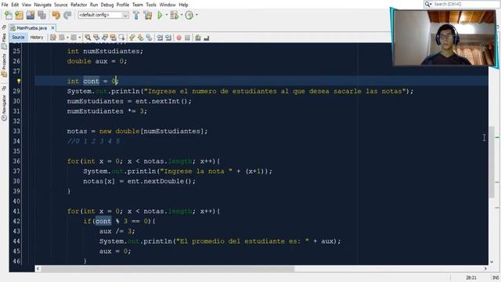Toggle Highlight Search in editor toolbar
501x282 pixels.
click(113, 38)
